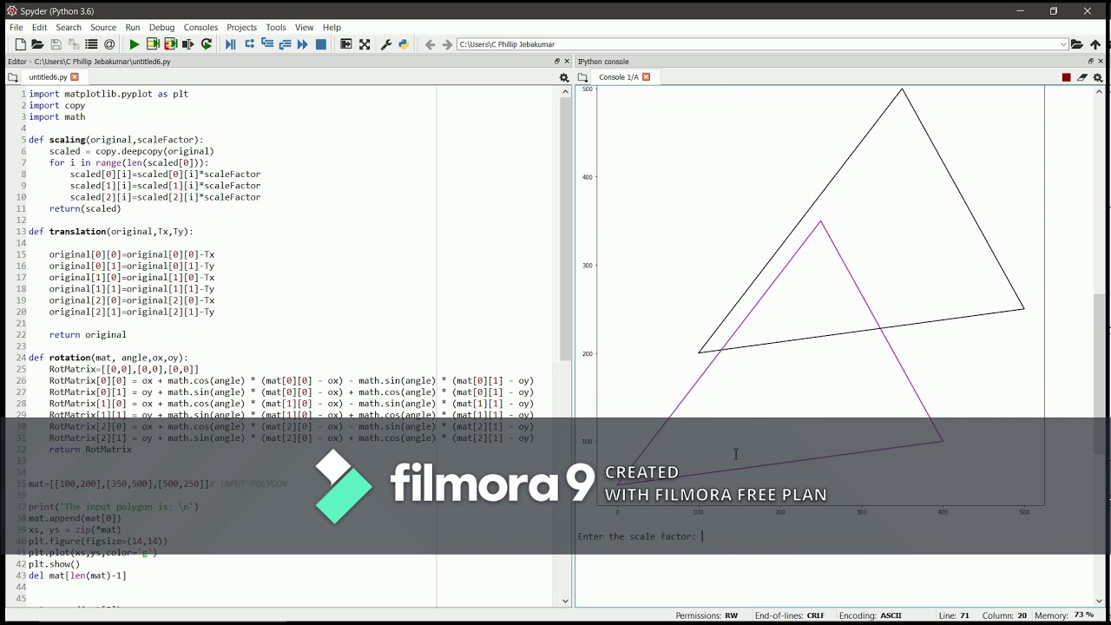This screenshot has width=1111, height=625.
Task: Undock the Editor pane
Action: (557, 62)
